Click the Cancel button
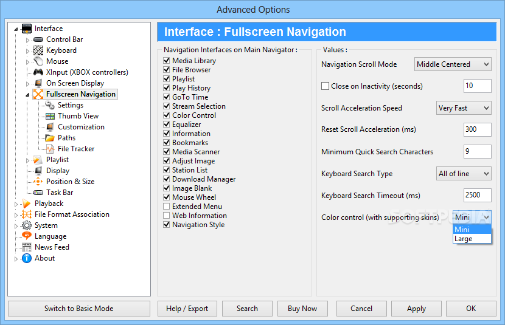505x325 pixels. [361, 309]
